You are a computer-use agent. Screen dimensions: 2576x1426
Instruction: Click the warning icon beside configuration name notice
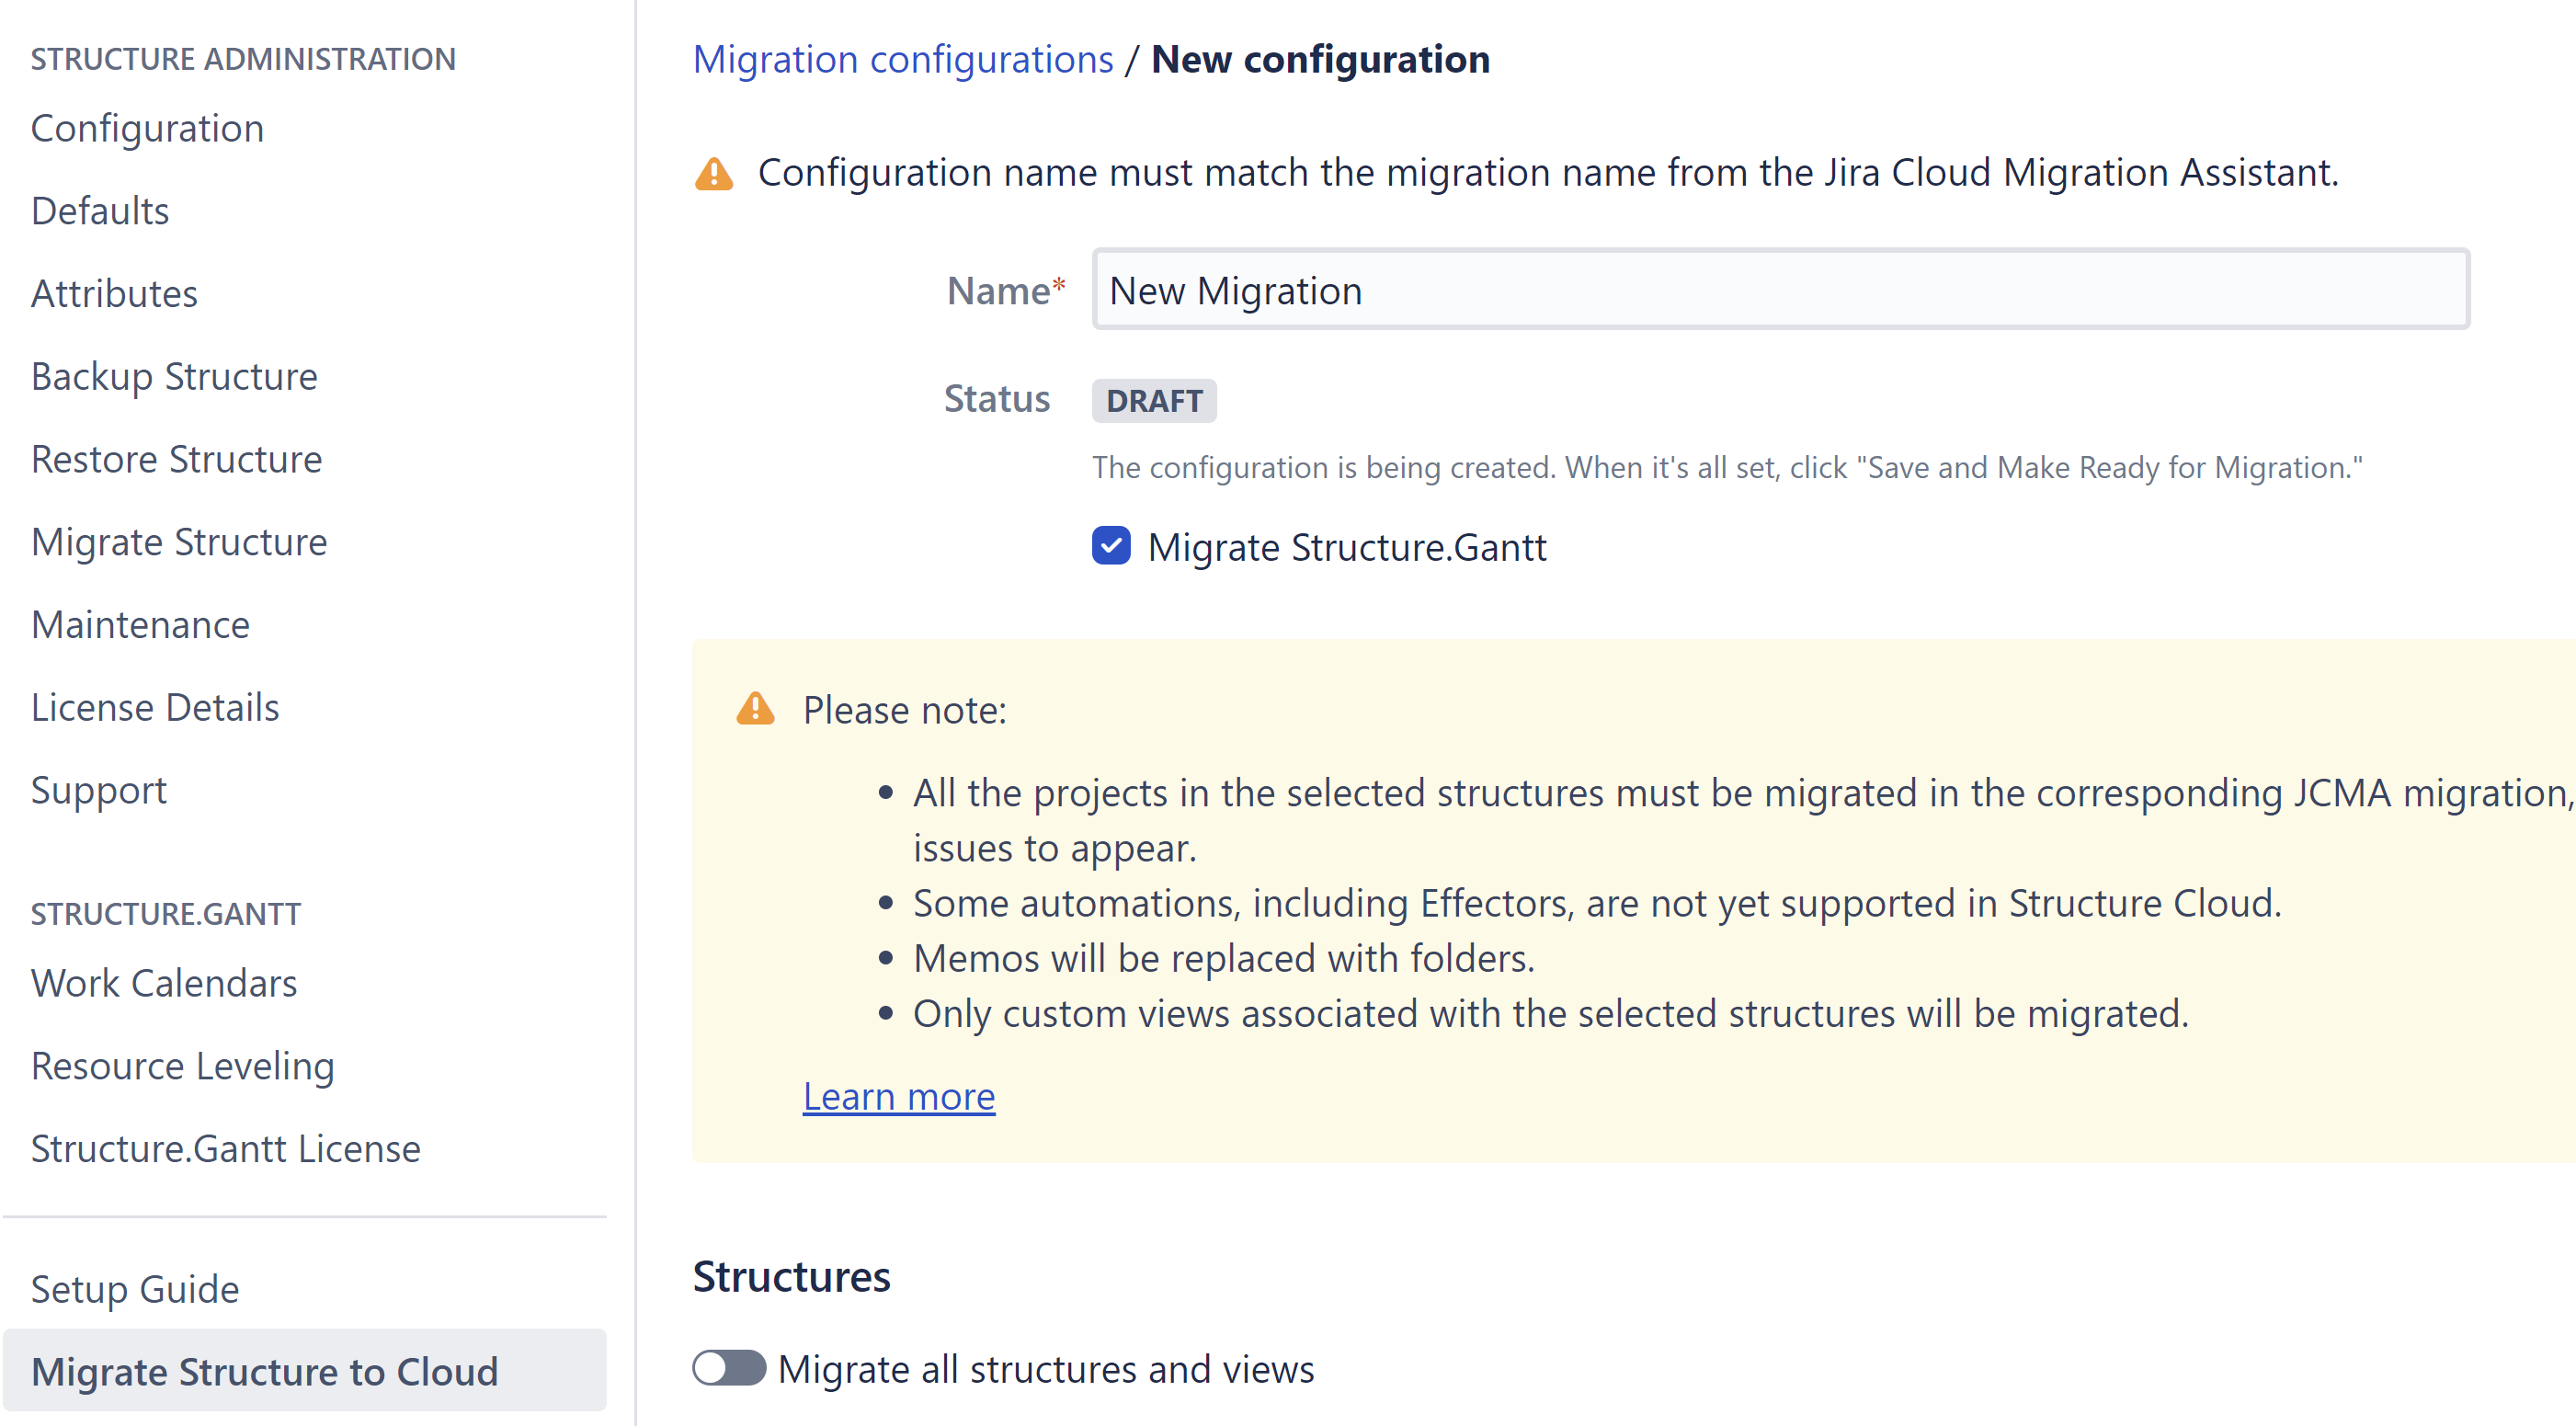click(713, 174)
